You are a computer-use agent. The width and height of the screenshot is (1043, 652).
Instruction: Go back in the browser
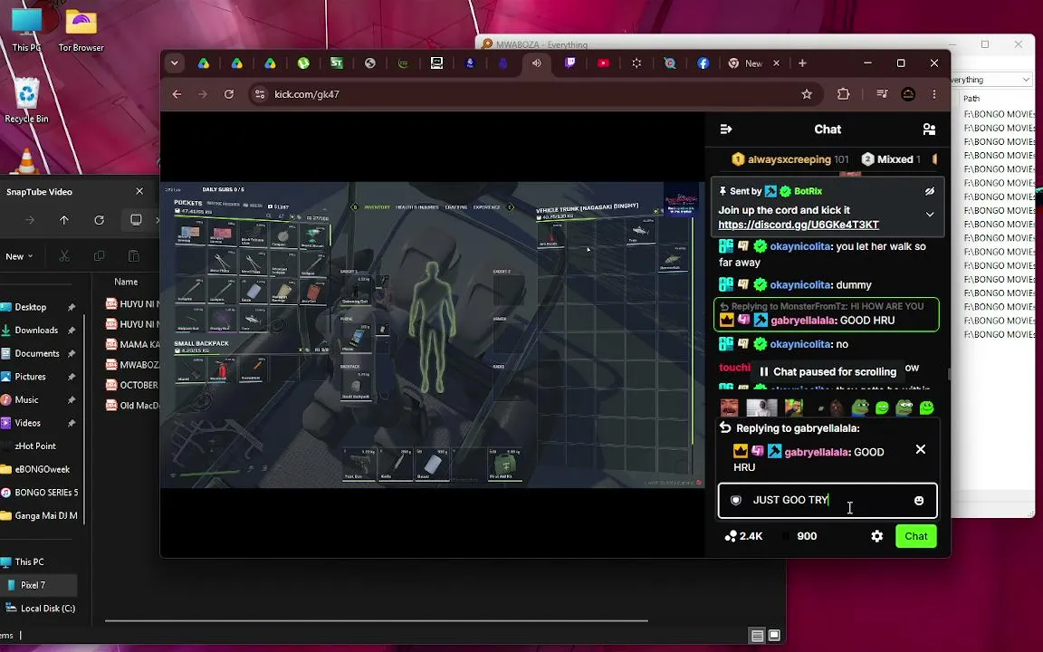coord(177,94)
